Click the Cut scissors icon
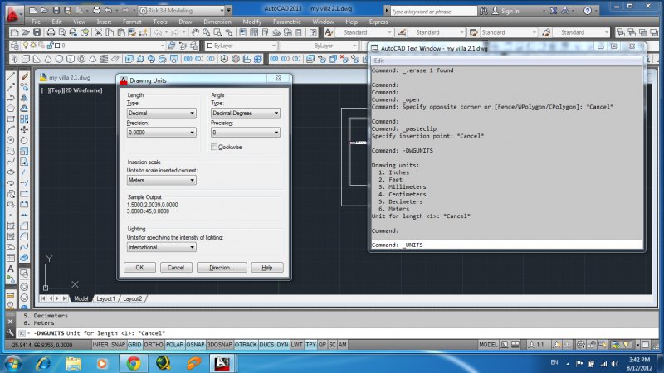The height and width of the screenshot is (373, 664). pos(99,32)
